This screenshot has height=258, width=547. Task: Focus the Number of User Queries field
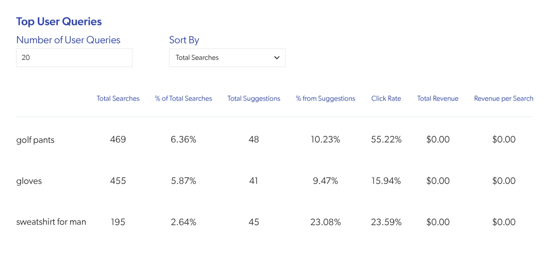click(74, 58)
